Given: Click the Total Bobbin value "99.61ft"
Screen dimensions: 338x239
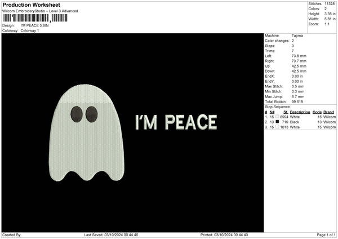Looking at the screenshot, I should (297, 101).
